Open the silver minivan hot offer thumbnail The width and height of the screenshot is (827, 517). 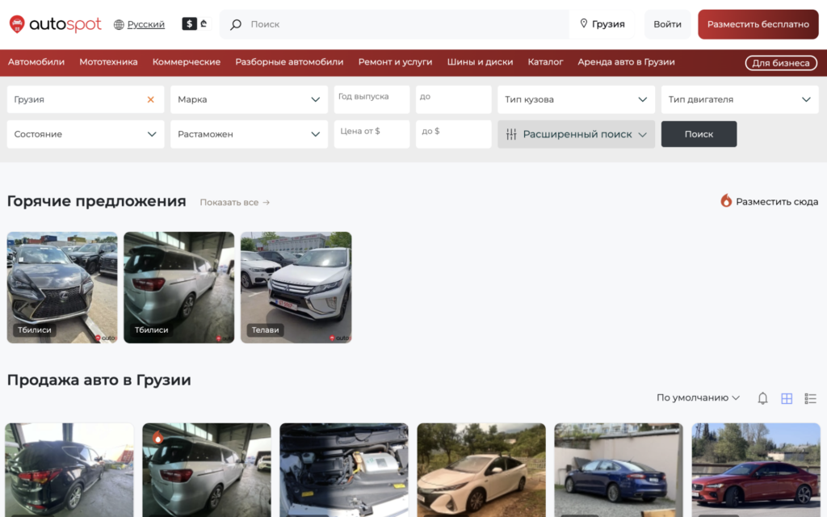[x=178, y=288]
